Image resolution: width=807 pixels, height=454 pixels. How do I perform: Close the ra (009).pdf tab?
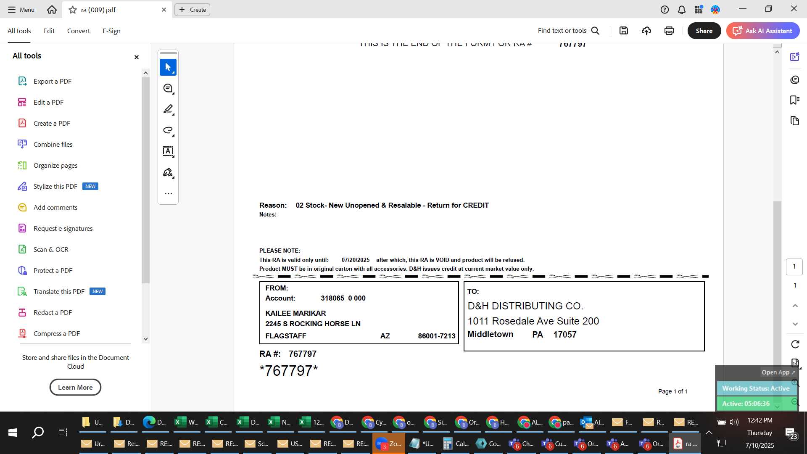[x=164, y=9]
